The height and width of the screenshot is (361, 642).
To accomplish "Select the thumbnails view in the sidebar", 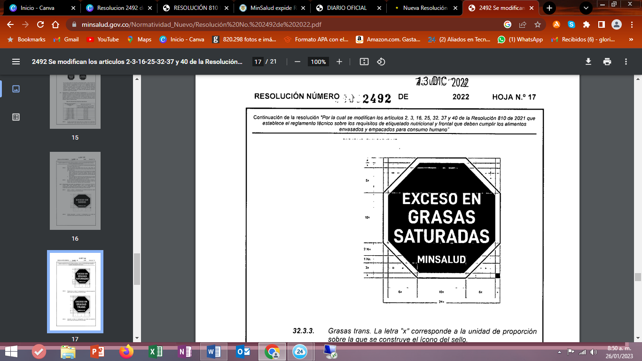I will [x=16, y=89].
